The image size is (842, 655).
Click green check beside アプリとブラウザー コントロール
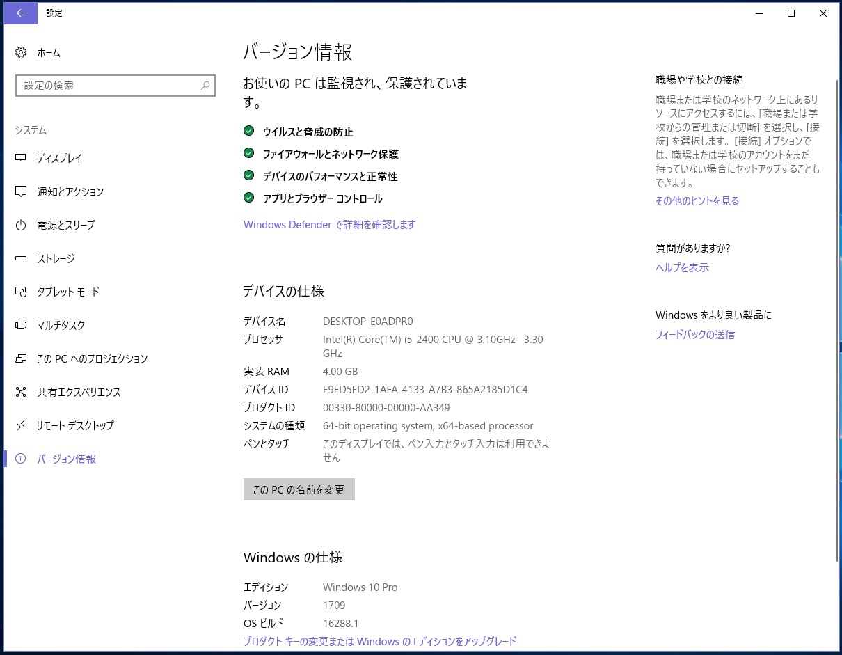pos(248,198)
